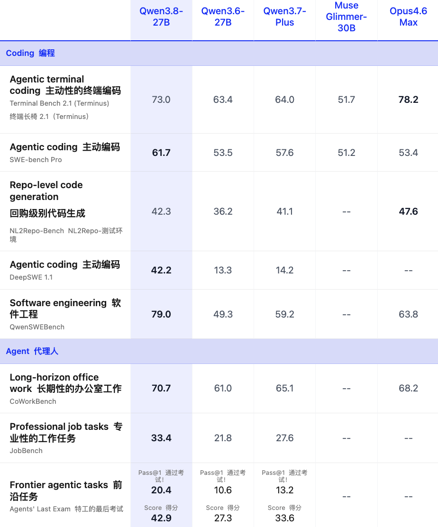Click the 53.5 SWE-bench Pro score
This screenshot has width=438, height=527.
(223, 153)
